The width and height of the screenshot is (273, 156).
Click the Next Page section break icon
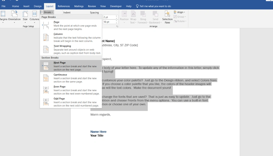point(46,66)
